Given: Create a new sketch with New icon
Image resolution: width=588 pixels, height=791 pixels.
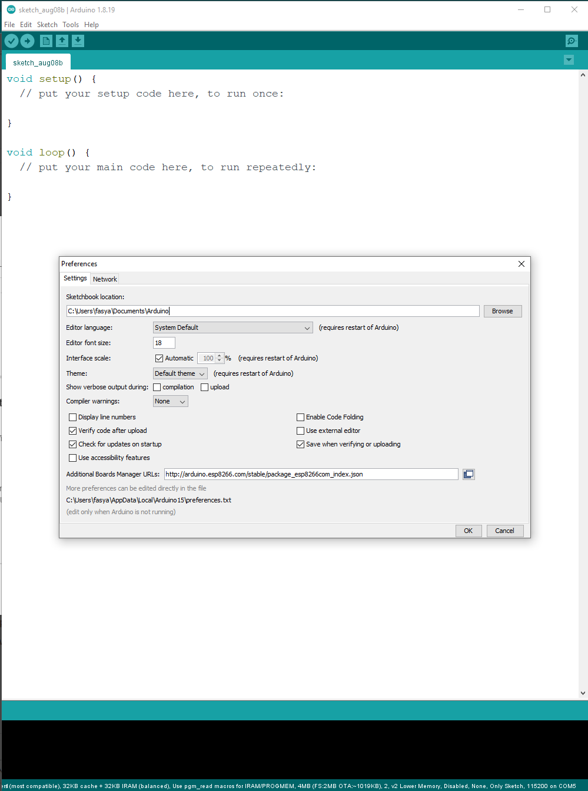Looking at the screenshot, I should tap(46, 41).
